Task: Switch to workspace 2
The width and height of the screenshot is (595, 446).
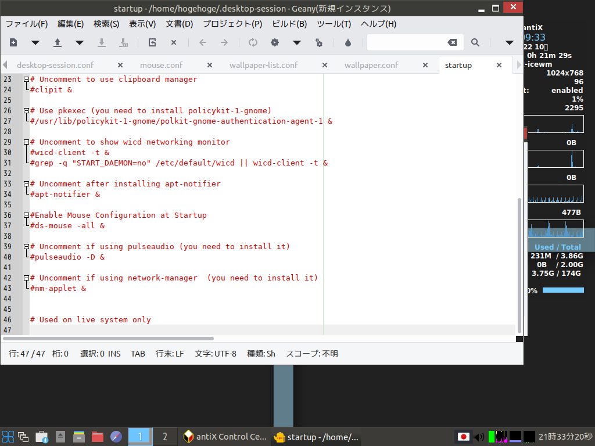Action: tap(165, 437)
